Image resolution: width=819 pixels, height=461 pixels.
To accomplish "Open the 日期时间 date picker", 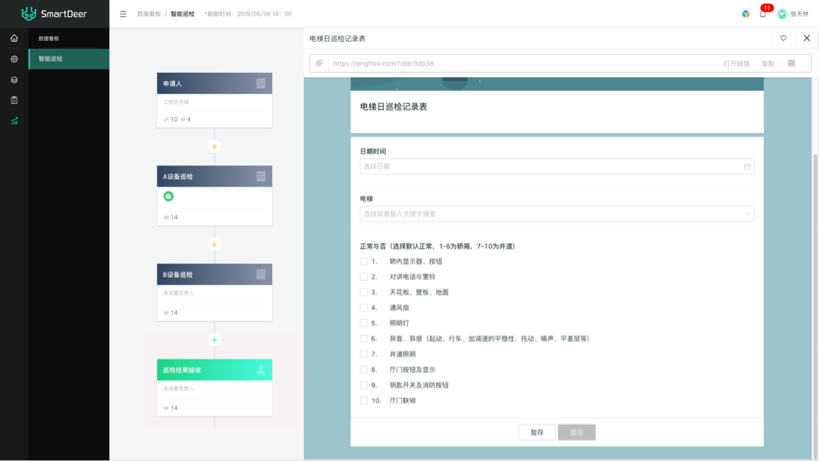I will pyautogui.click(x=557, y=166).
